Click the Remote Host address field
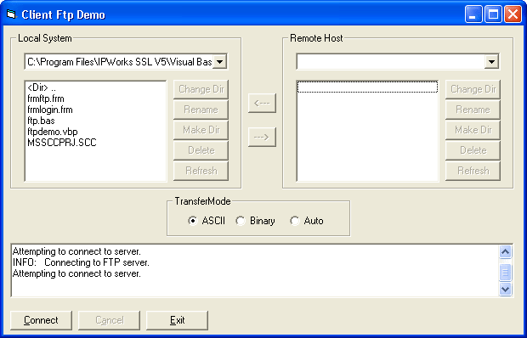The height and width of the screenshot is (338, 527). tap(391, 62)
